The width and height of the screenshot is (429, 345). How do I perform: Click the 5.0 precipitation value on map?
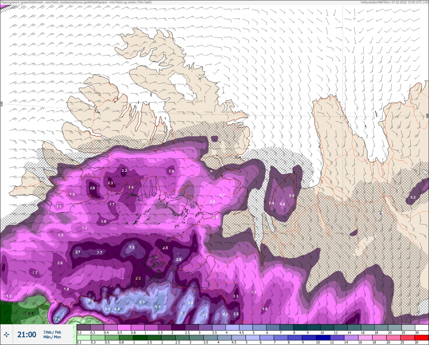coord(191,303)
